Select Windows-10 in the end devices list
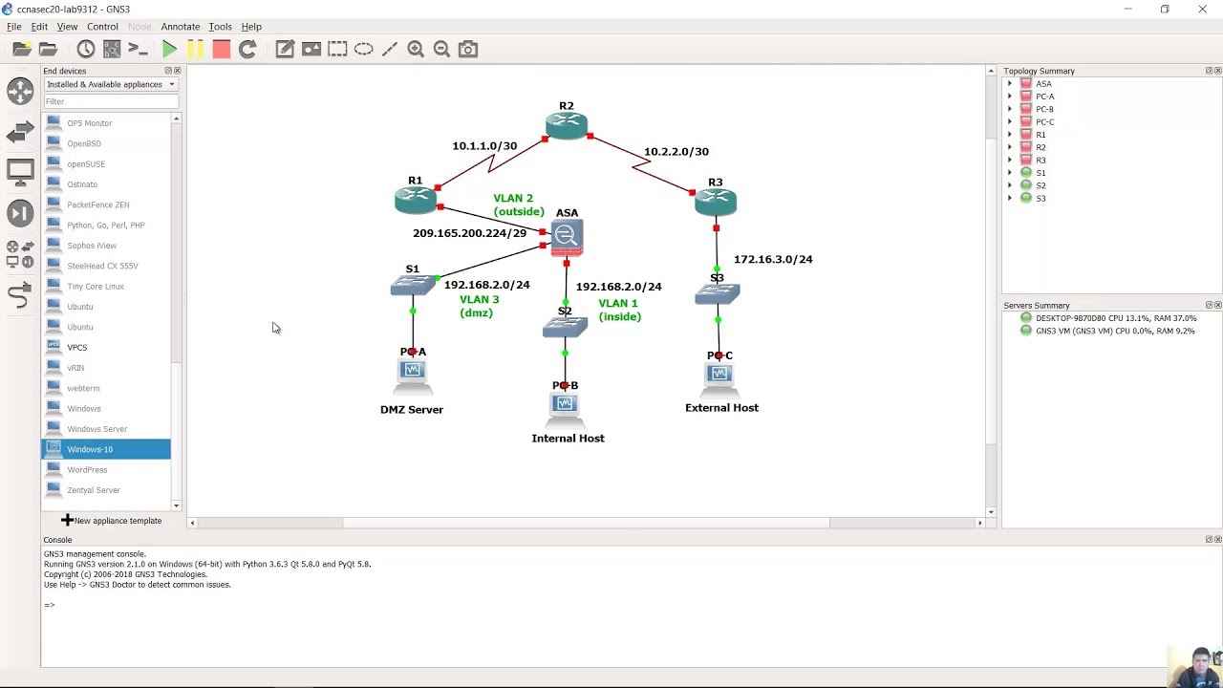This screenshot has height=688, width=1223. [106, 449]
